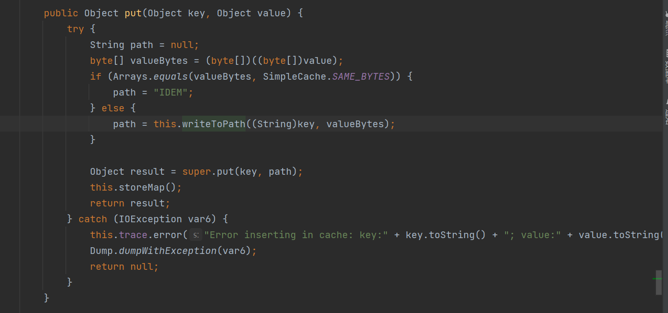This screenshot has width=668, height=313.
Task: Click the super keyword before put
Action: click(197, 171)
